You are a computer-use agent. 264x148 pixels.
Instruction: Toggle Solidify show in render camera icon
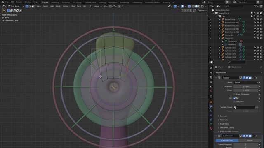point(250,78)
